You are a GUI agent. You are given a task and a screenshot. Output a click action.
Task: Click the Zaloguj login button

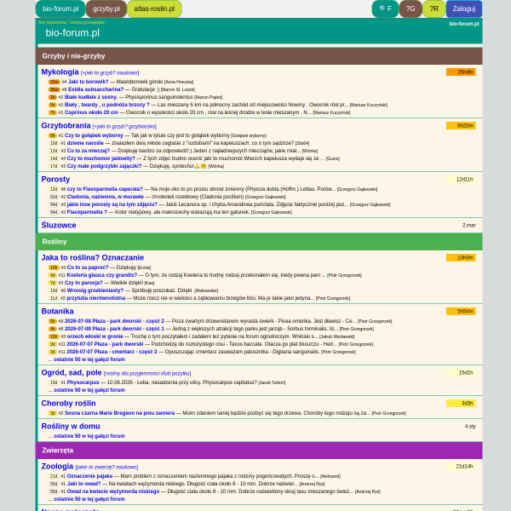464,9
